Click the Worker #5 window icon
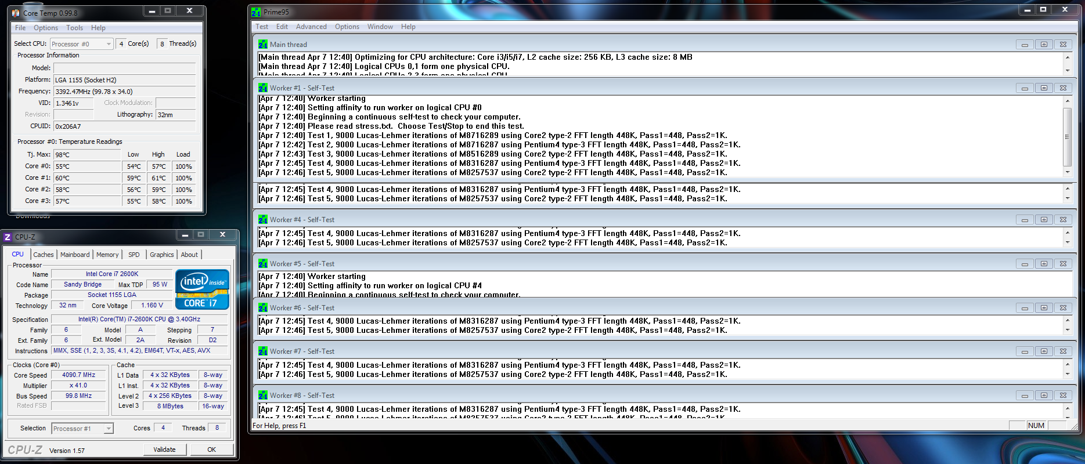Screen dimensions: 1085x464 coord(263,264)
